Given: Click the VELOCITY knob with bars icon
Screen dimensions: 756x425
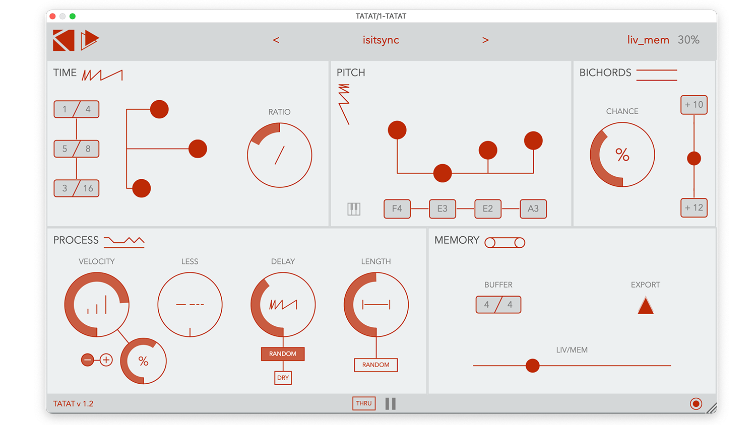Looking at the screenshot, I should tap(97, 305).
